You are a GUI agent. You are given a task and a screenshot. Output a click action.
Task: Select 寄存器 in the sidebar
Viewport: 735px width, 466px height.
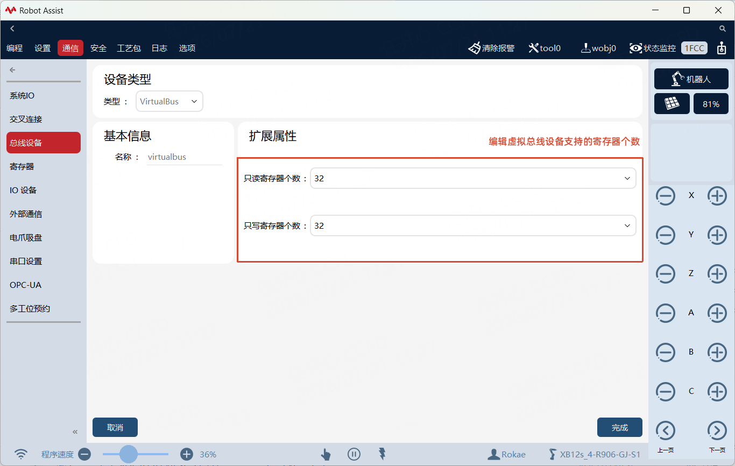click(x=44, y=166)
